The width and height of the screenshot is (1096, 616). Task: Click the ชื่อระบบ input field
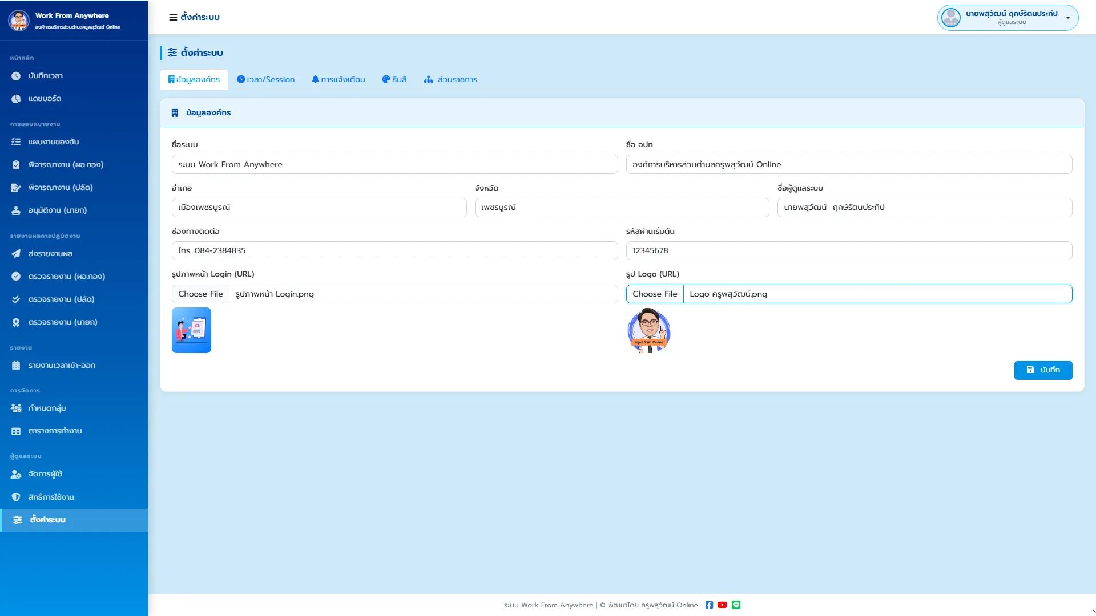(x=394, y=164)
